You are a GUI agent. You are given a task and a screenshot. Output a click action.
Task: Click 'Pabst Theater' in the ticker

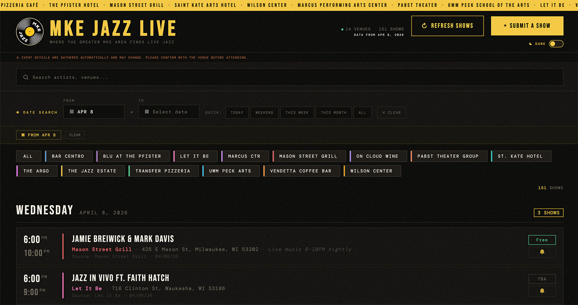(417, 5)
